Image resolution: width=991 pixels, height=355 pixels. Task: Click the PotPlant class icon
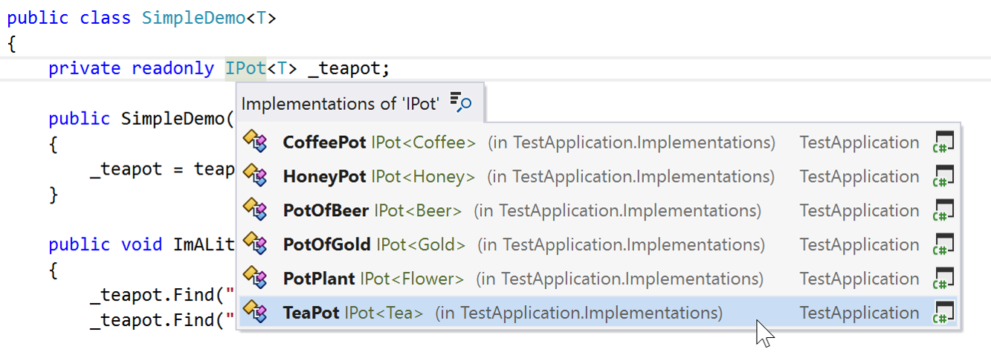(x=255, y=279)
